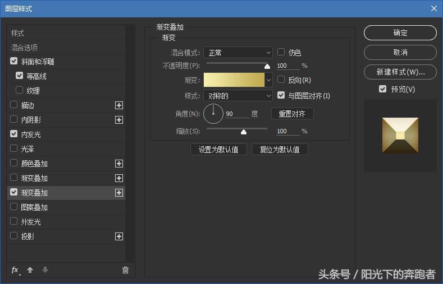Enable the 颜色叠加 checkbox
Screen dimensions: 443x284
coord(13,163)
